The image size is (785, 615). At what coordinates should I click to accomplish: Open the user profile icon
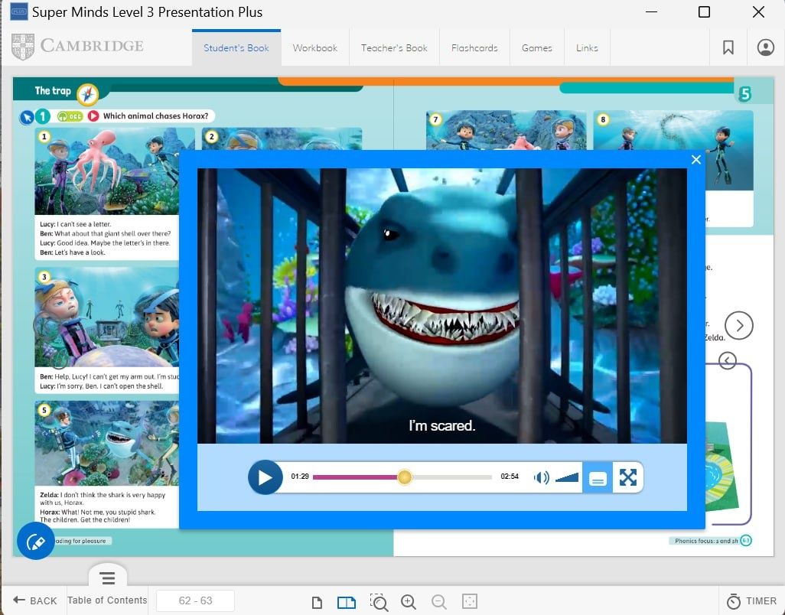point(765,47)
